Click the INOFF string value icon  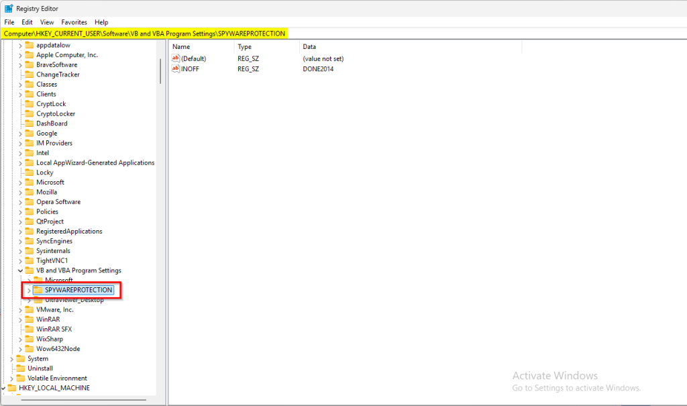pos(176,68)
